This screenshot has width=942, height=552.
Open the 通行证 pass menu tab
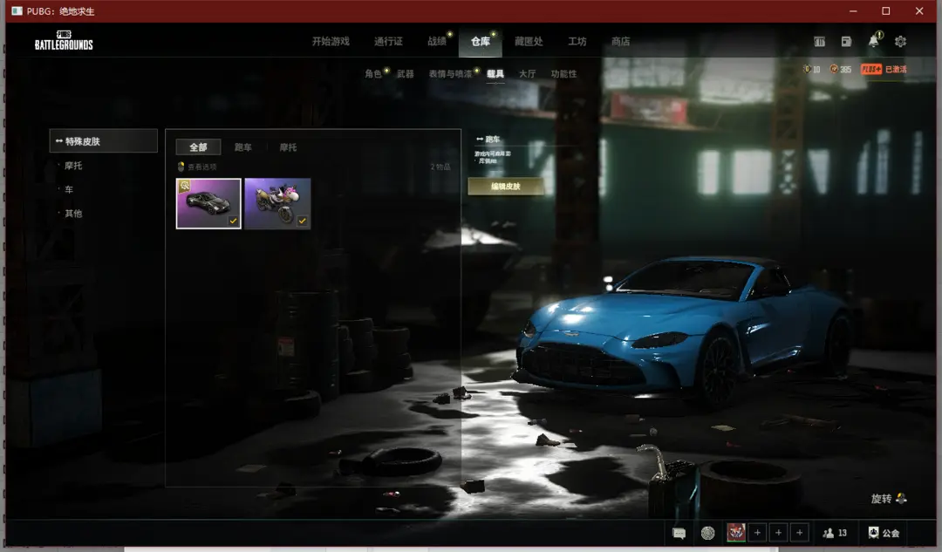[x=389, y=42]
